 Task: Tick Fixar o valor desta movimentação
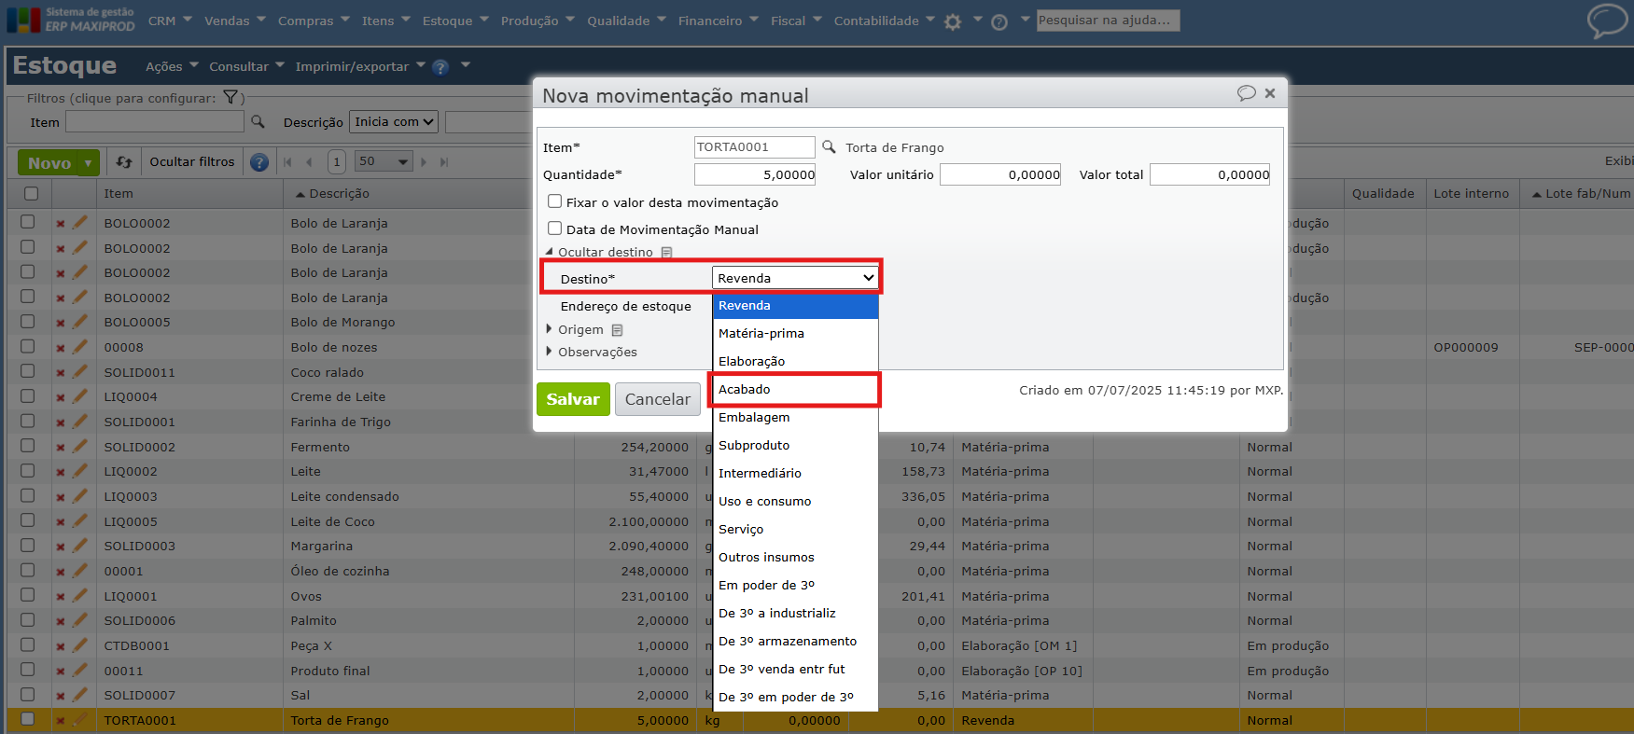(555, 201)
